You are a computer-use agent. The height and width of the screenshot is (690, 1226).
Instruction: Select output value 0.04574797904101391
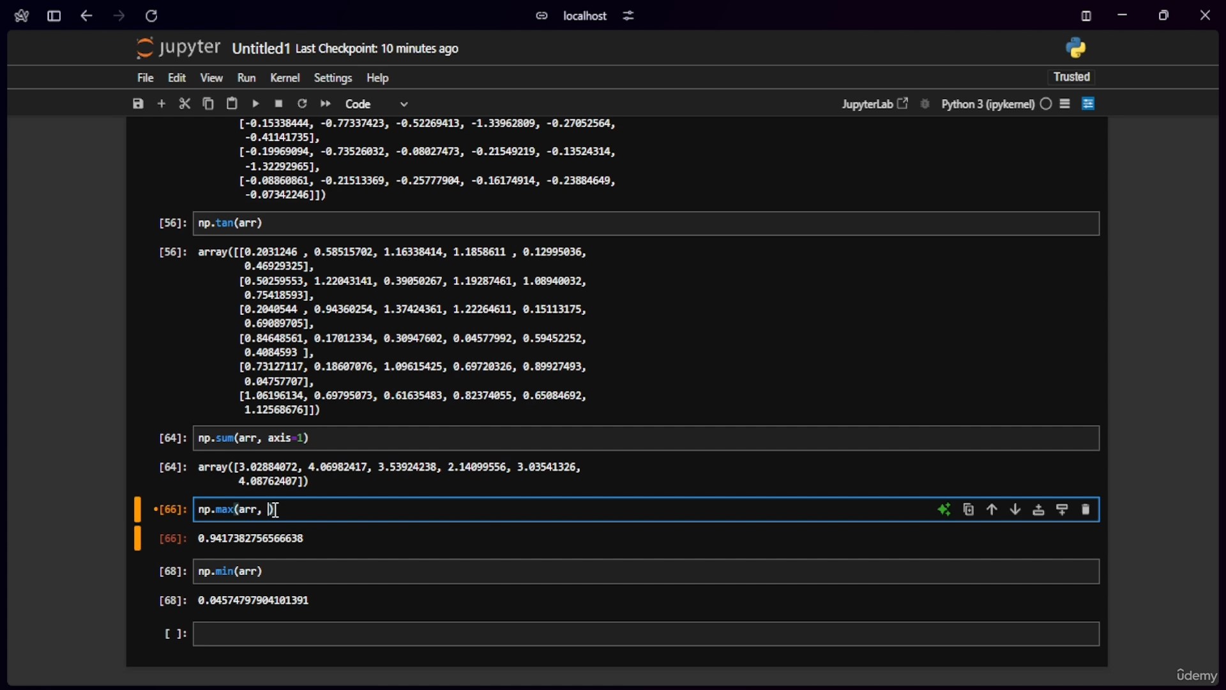254,601
